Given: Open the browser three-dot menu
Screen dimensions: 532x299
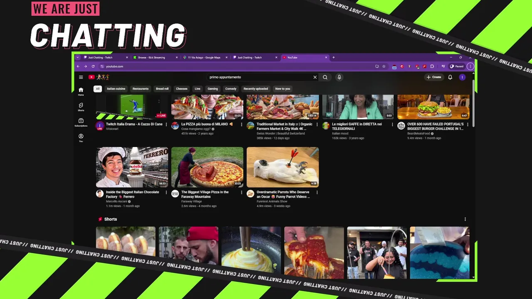Looking at the screenshot, I should 470,66.
